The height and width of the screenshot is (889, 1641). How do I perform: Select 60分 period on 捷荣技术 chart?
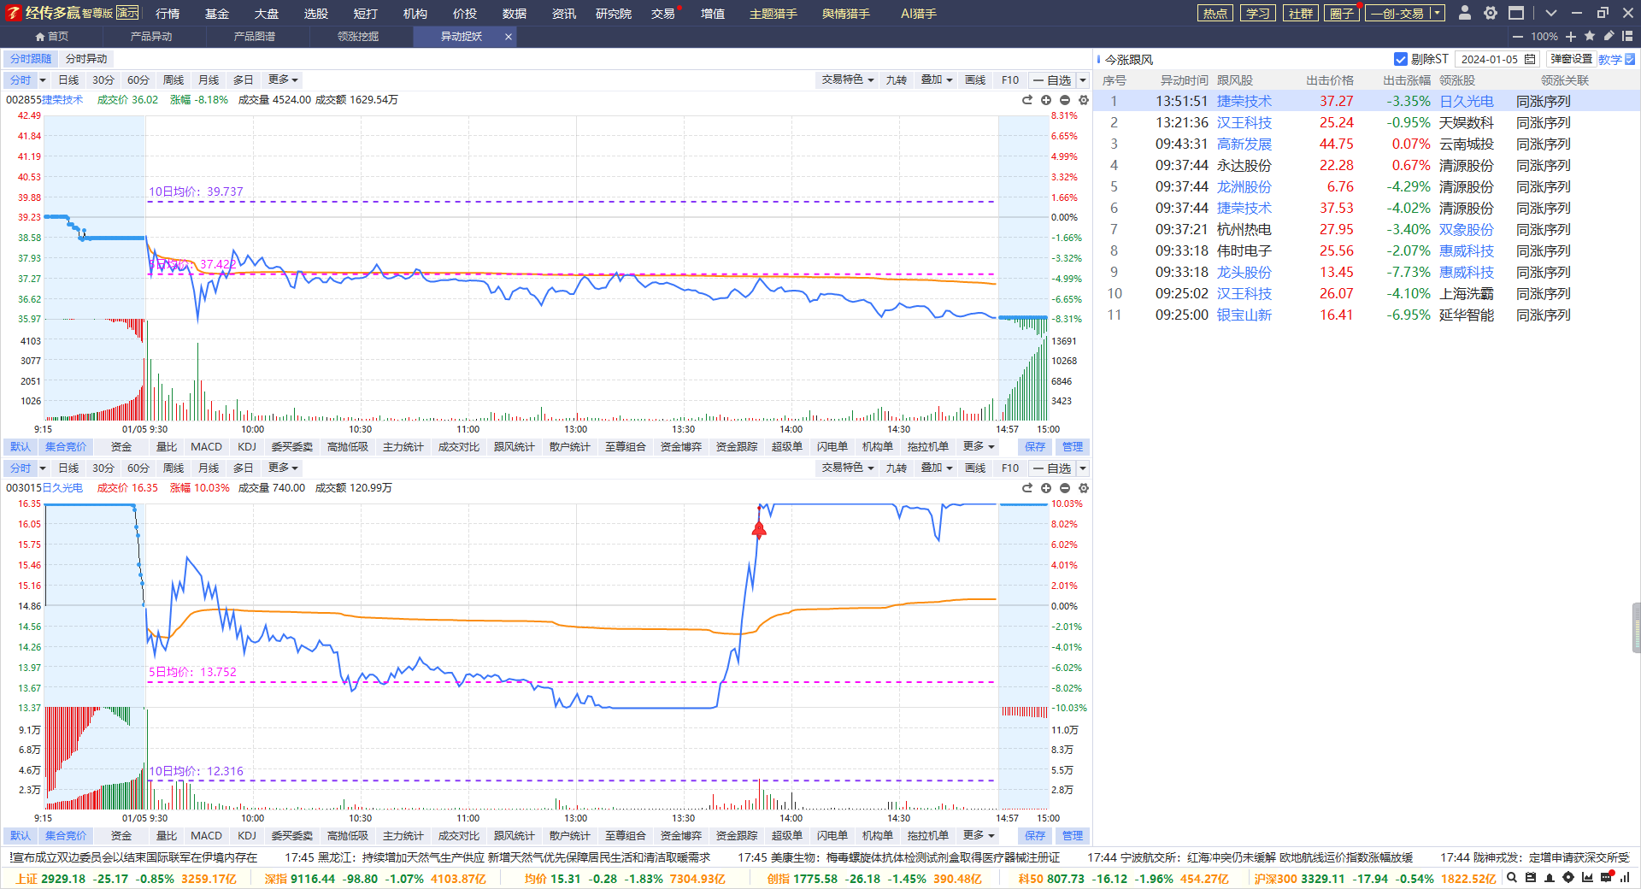138,79
